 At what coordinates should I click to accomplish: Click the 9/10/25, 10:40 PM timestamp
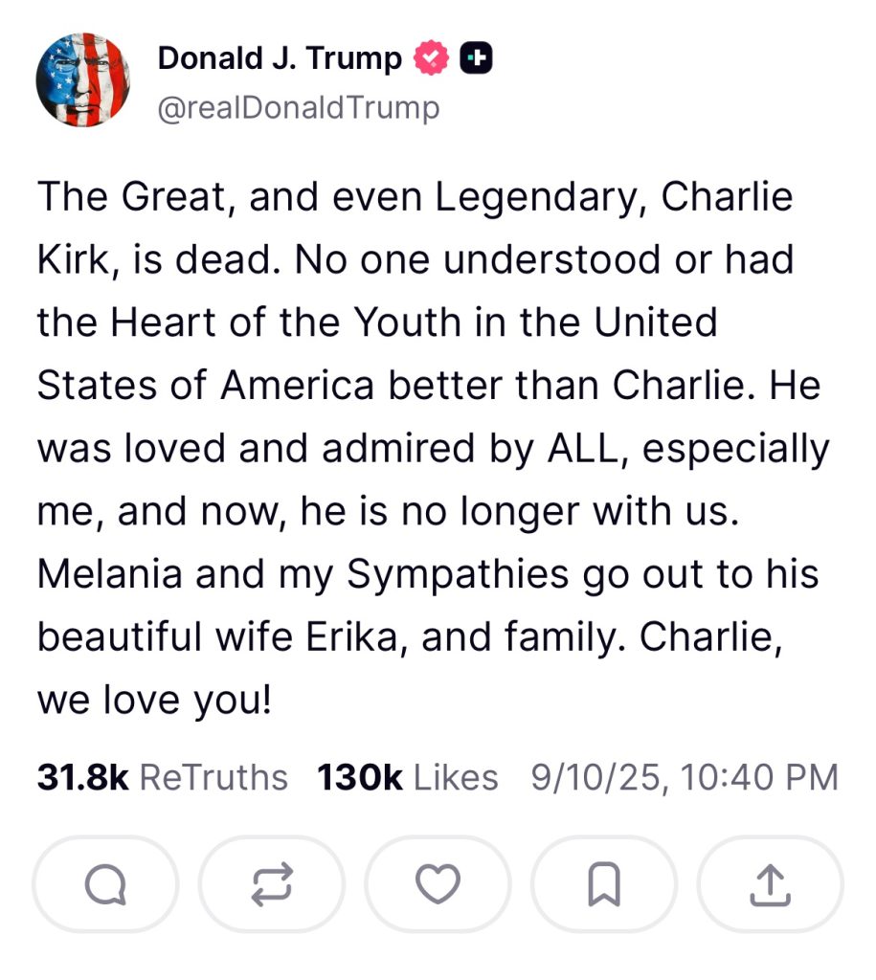click(x=685, y=777)
